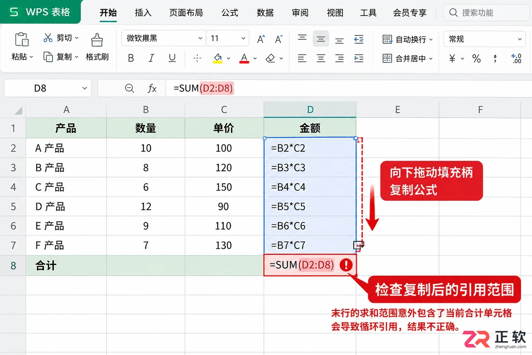Go to the 数据 tab
Image resolution: width=532 pixels, height=355 pixels.
265,13
